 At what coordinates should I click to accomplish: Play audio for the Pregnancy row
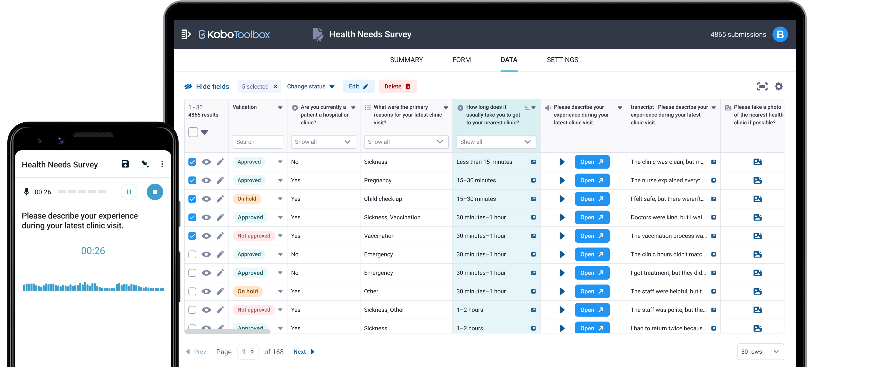[x=562, y=180]
